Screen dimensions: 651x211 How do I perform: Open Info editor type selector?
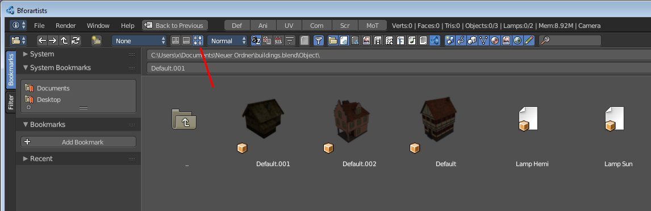coord(19,26)
